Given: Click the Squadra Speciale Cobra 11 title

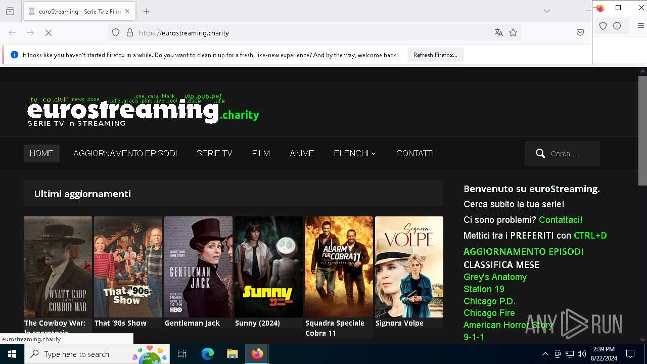Looking at the screenshot, I should 335,328.
